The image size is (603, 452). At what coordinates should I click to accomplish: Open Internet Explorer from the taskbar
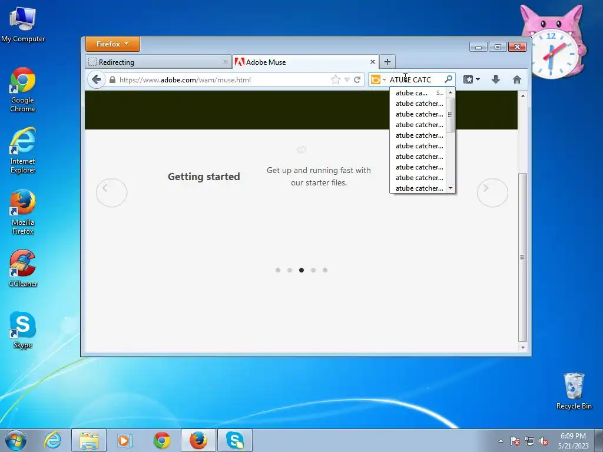(x=52, y=440)
